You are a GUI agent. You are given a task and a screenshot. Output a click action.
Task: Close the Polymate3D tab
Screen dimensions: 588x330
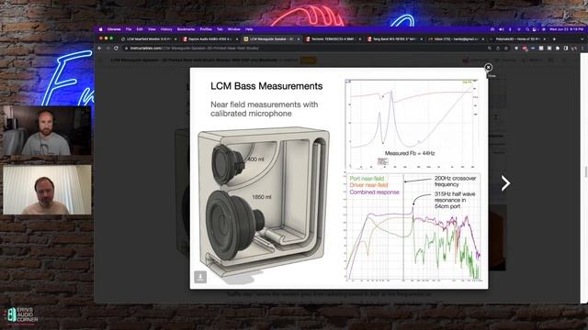tap(545, 38)
